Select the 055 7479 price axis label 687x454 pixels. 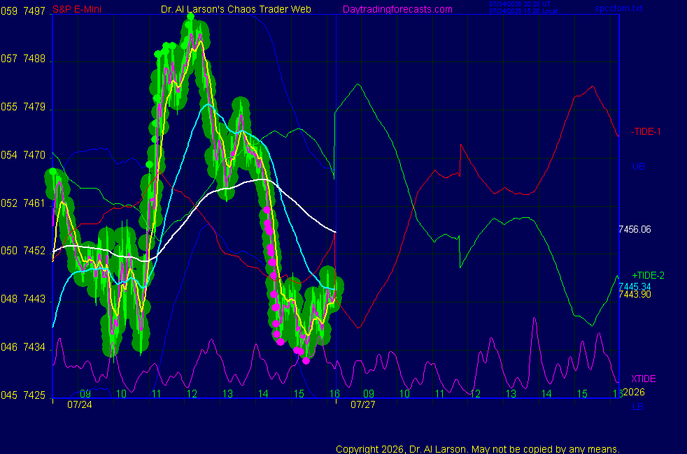point(23,107)
